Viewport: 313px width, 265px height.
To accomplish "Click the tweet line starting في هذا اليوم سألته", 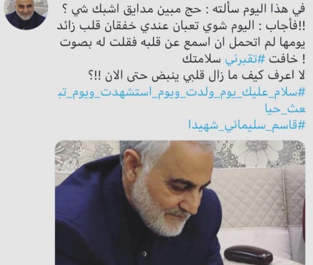I will tap(183, 9).
